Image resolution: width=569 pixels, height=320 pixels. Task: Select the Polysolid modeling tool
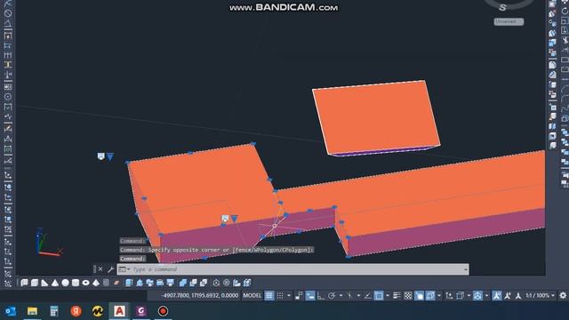pyautogui.click(x=24, y=283)
